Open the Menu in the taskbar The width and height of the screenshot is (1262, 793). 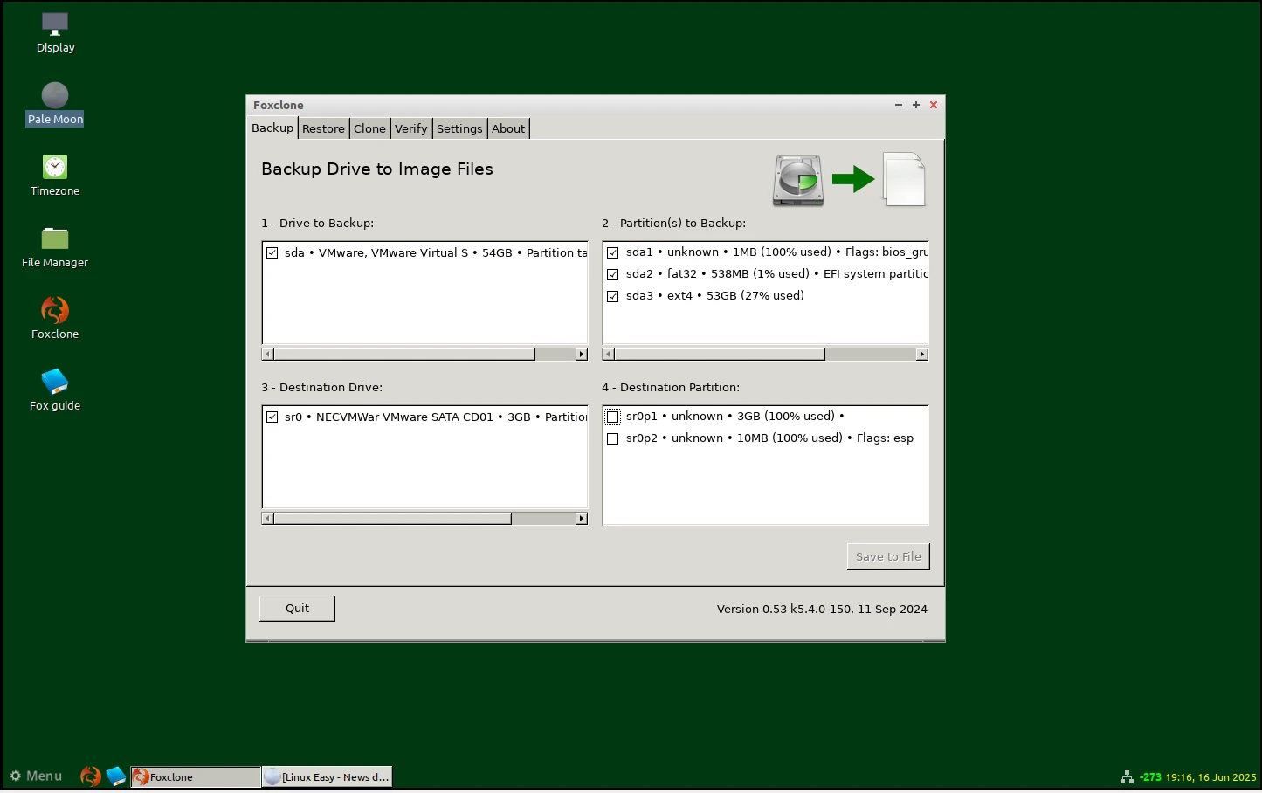36,776
